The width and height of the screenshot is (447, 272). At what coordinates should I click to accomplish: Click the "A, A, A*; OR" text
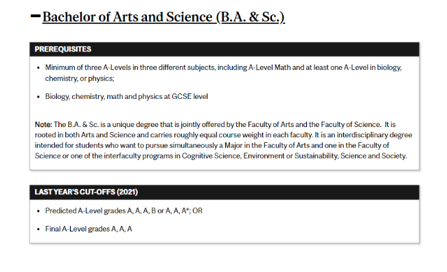pyautogui.click(x=184, y=211)
